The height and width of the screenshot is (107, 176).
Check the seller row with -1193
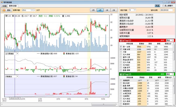click(x=121, y=88)
